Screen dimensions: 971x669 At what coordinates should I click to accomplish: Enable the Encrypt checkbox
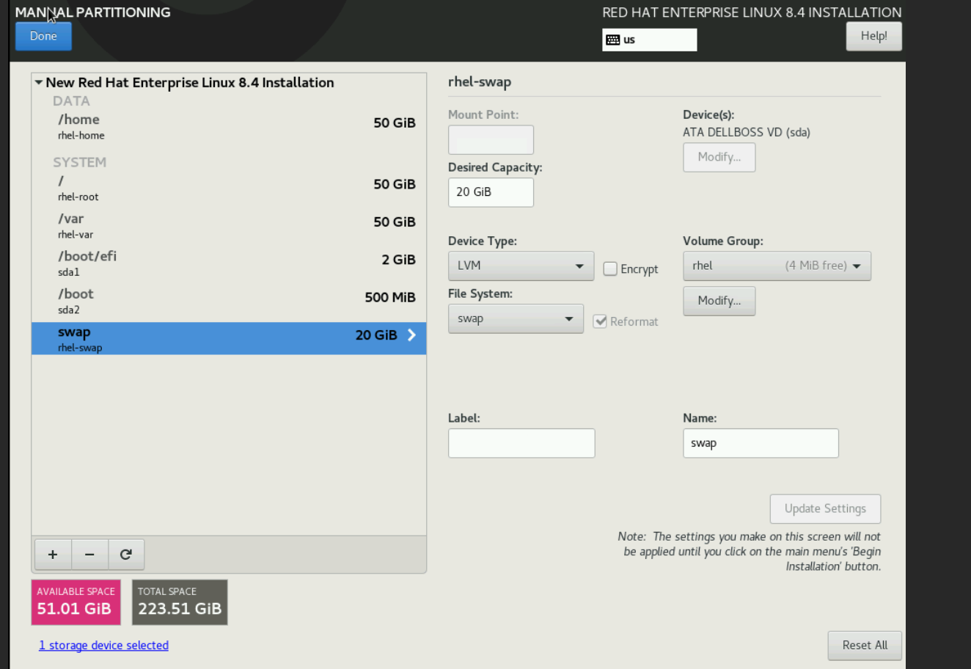tap(610, 268)
